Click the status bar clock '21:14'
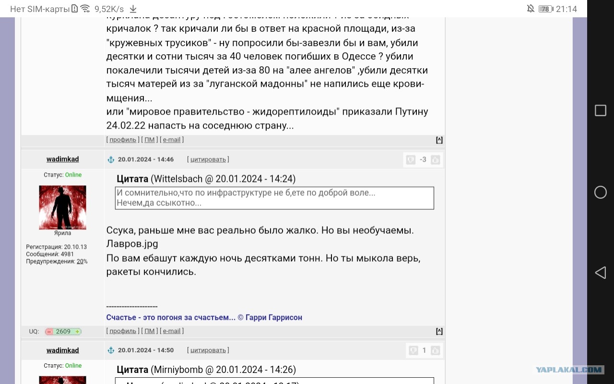 (x=567, y=9)
